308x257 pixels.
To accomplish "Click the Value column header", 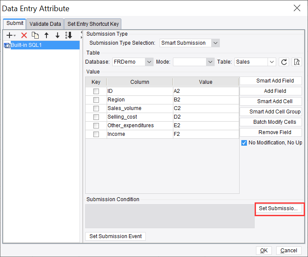I will pos(206,82).
